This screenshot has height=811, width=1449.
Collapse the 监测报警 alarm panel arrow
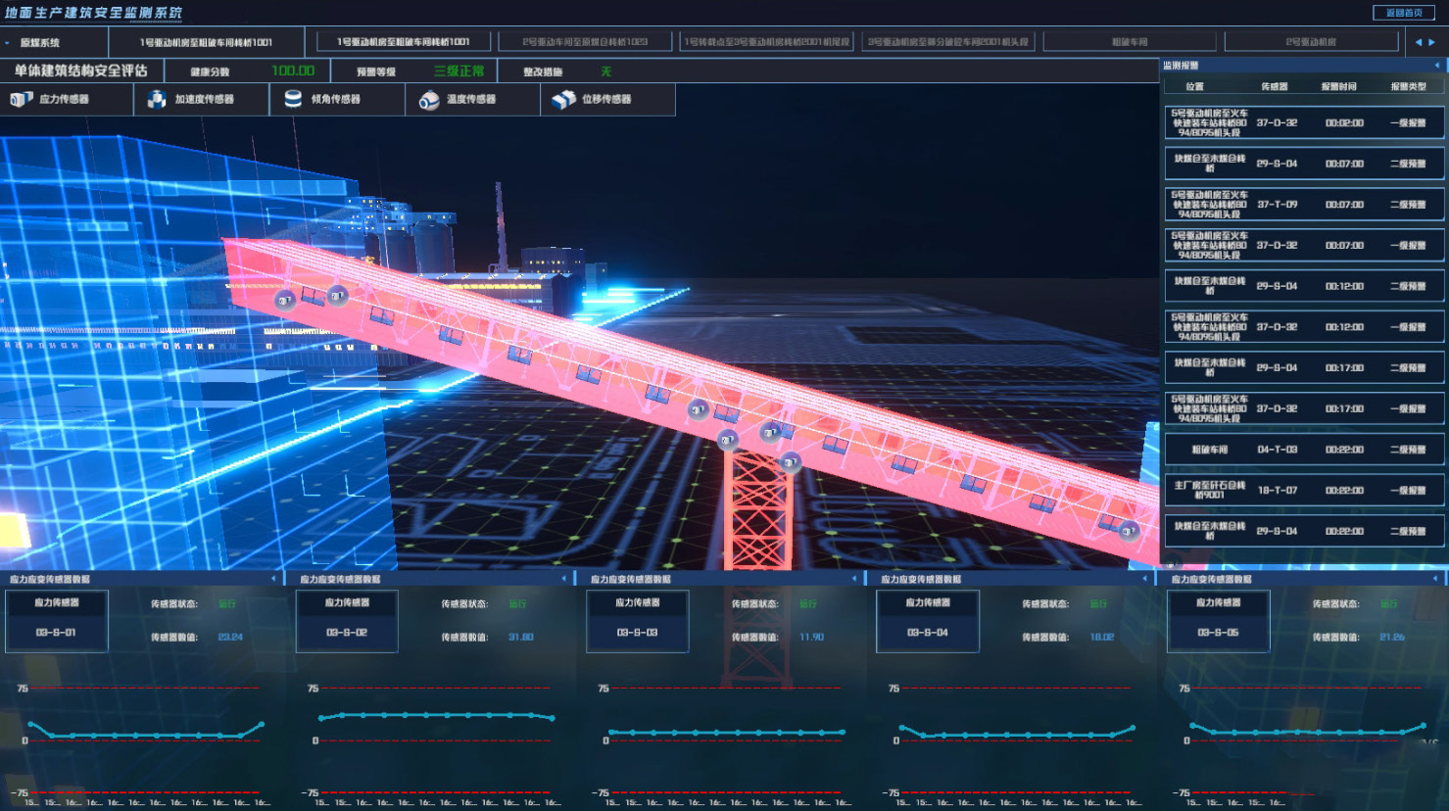tap(1437, 66)
